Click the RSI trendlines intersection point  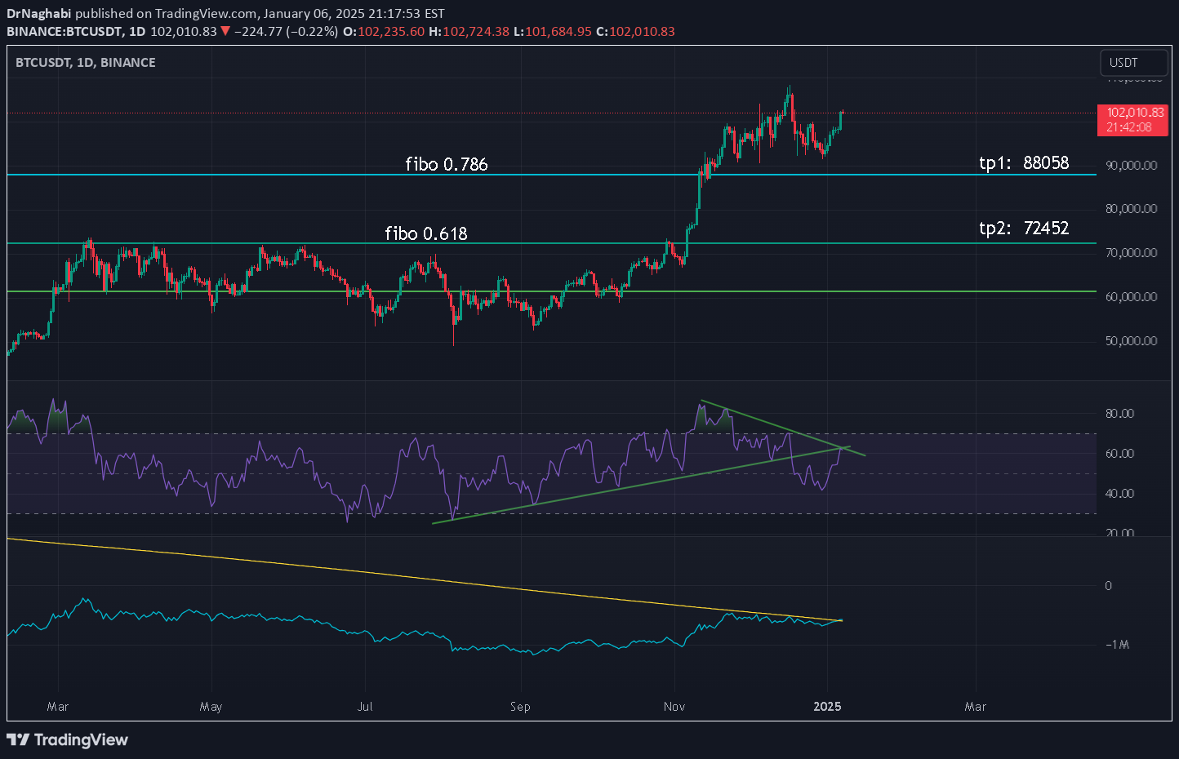841,447
